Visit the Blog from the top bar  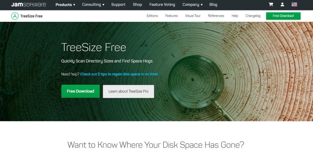pyautogui.click(x=213, y=5)
